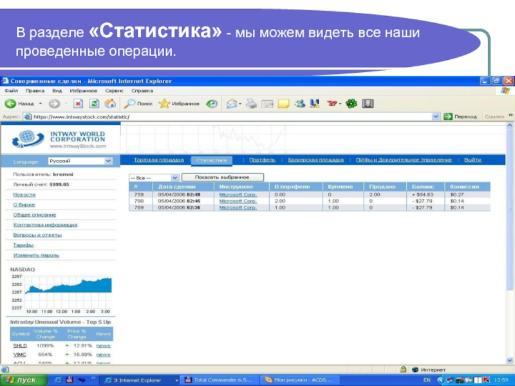Viewport: 515px width, 386px height.
Task: Open the Поиск search toolbar button
Action: click(x=138, y=104)
